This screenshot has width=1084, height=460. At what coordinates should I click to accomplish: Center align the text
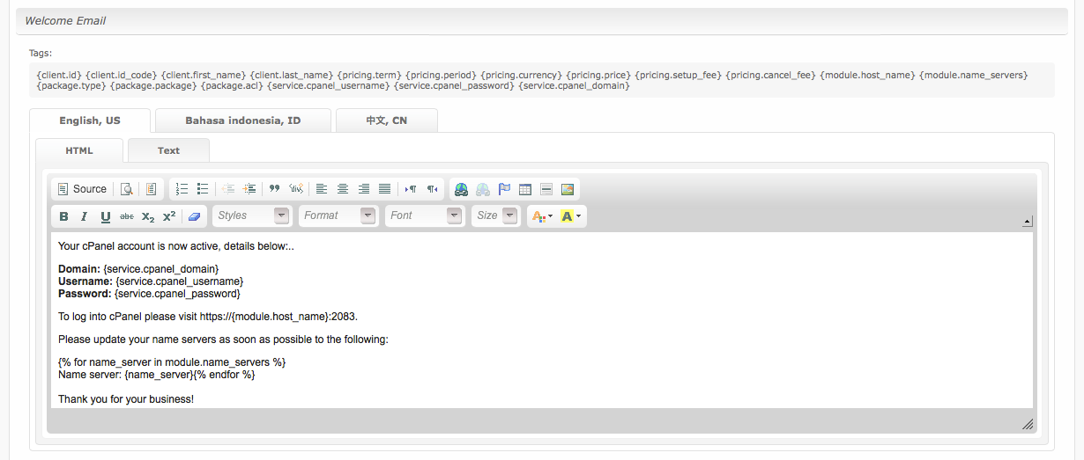click(x=343, y=189)
